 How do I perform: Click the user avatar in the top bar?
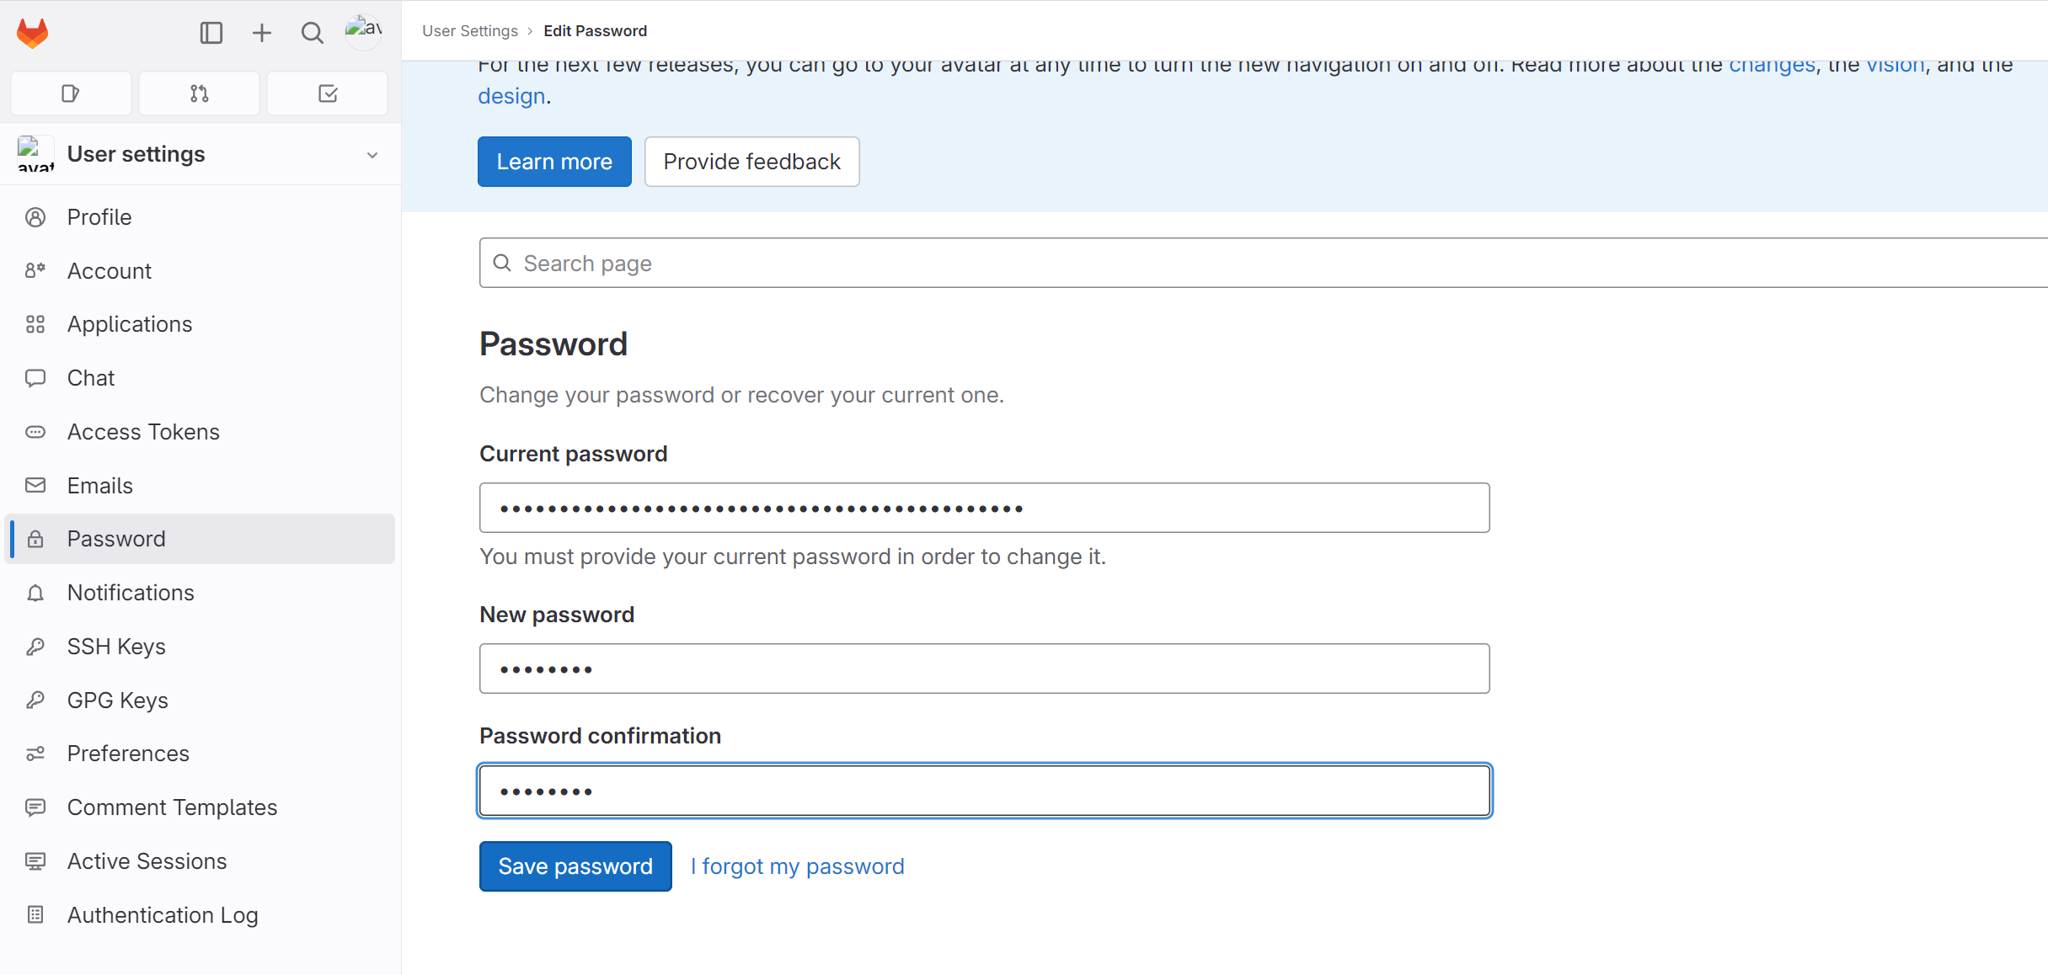point(364,31)
